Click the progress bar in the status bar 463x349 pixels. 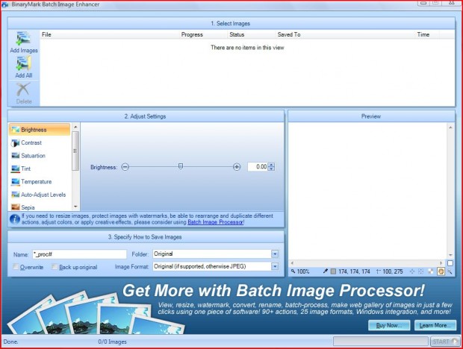click(381, 342)
